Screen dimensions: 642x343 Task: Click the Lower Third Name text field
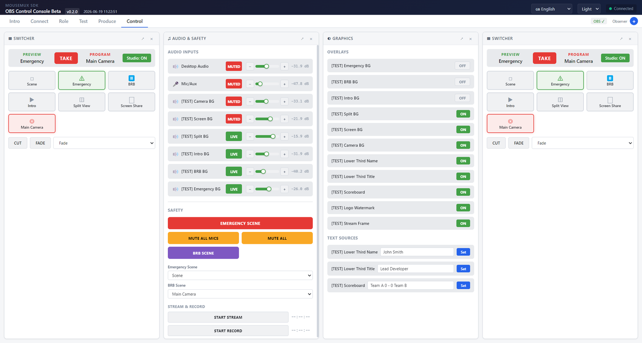coord(417,252)
